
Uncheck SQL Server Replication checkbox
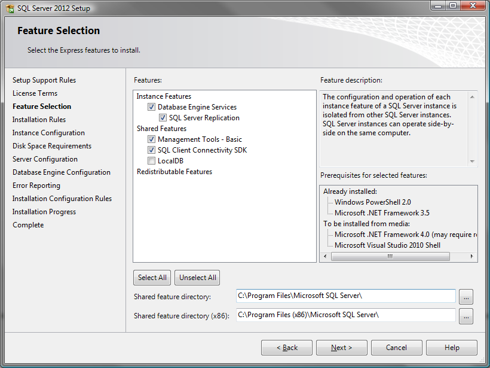(x=163, y=118)
